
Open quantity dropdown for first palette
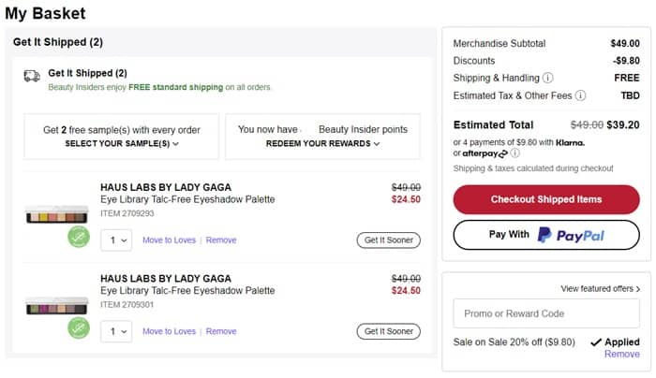pyautogui.click(x=116, y=240)
